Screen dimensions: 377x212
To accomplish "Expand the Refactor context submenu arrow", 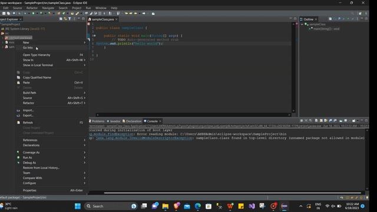I will [84, 103].
